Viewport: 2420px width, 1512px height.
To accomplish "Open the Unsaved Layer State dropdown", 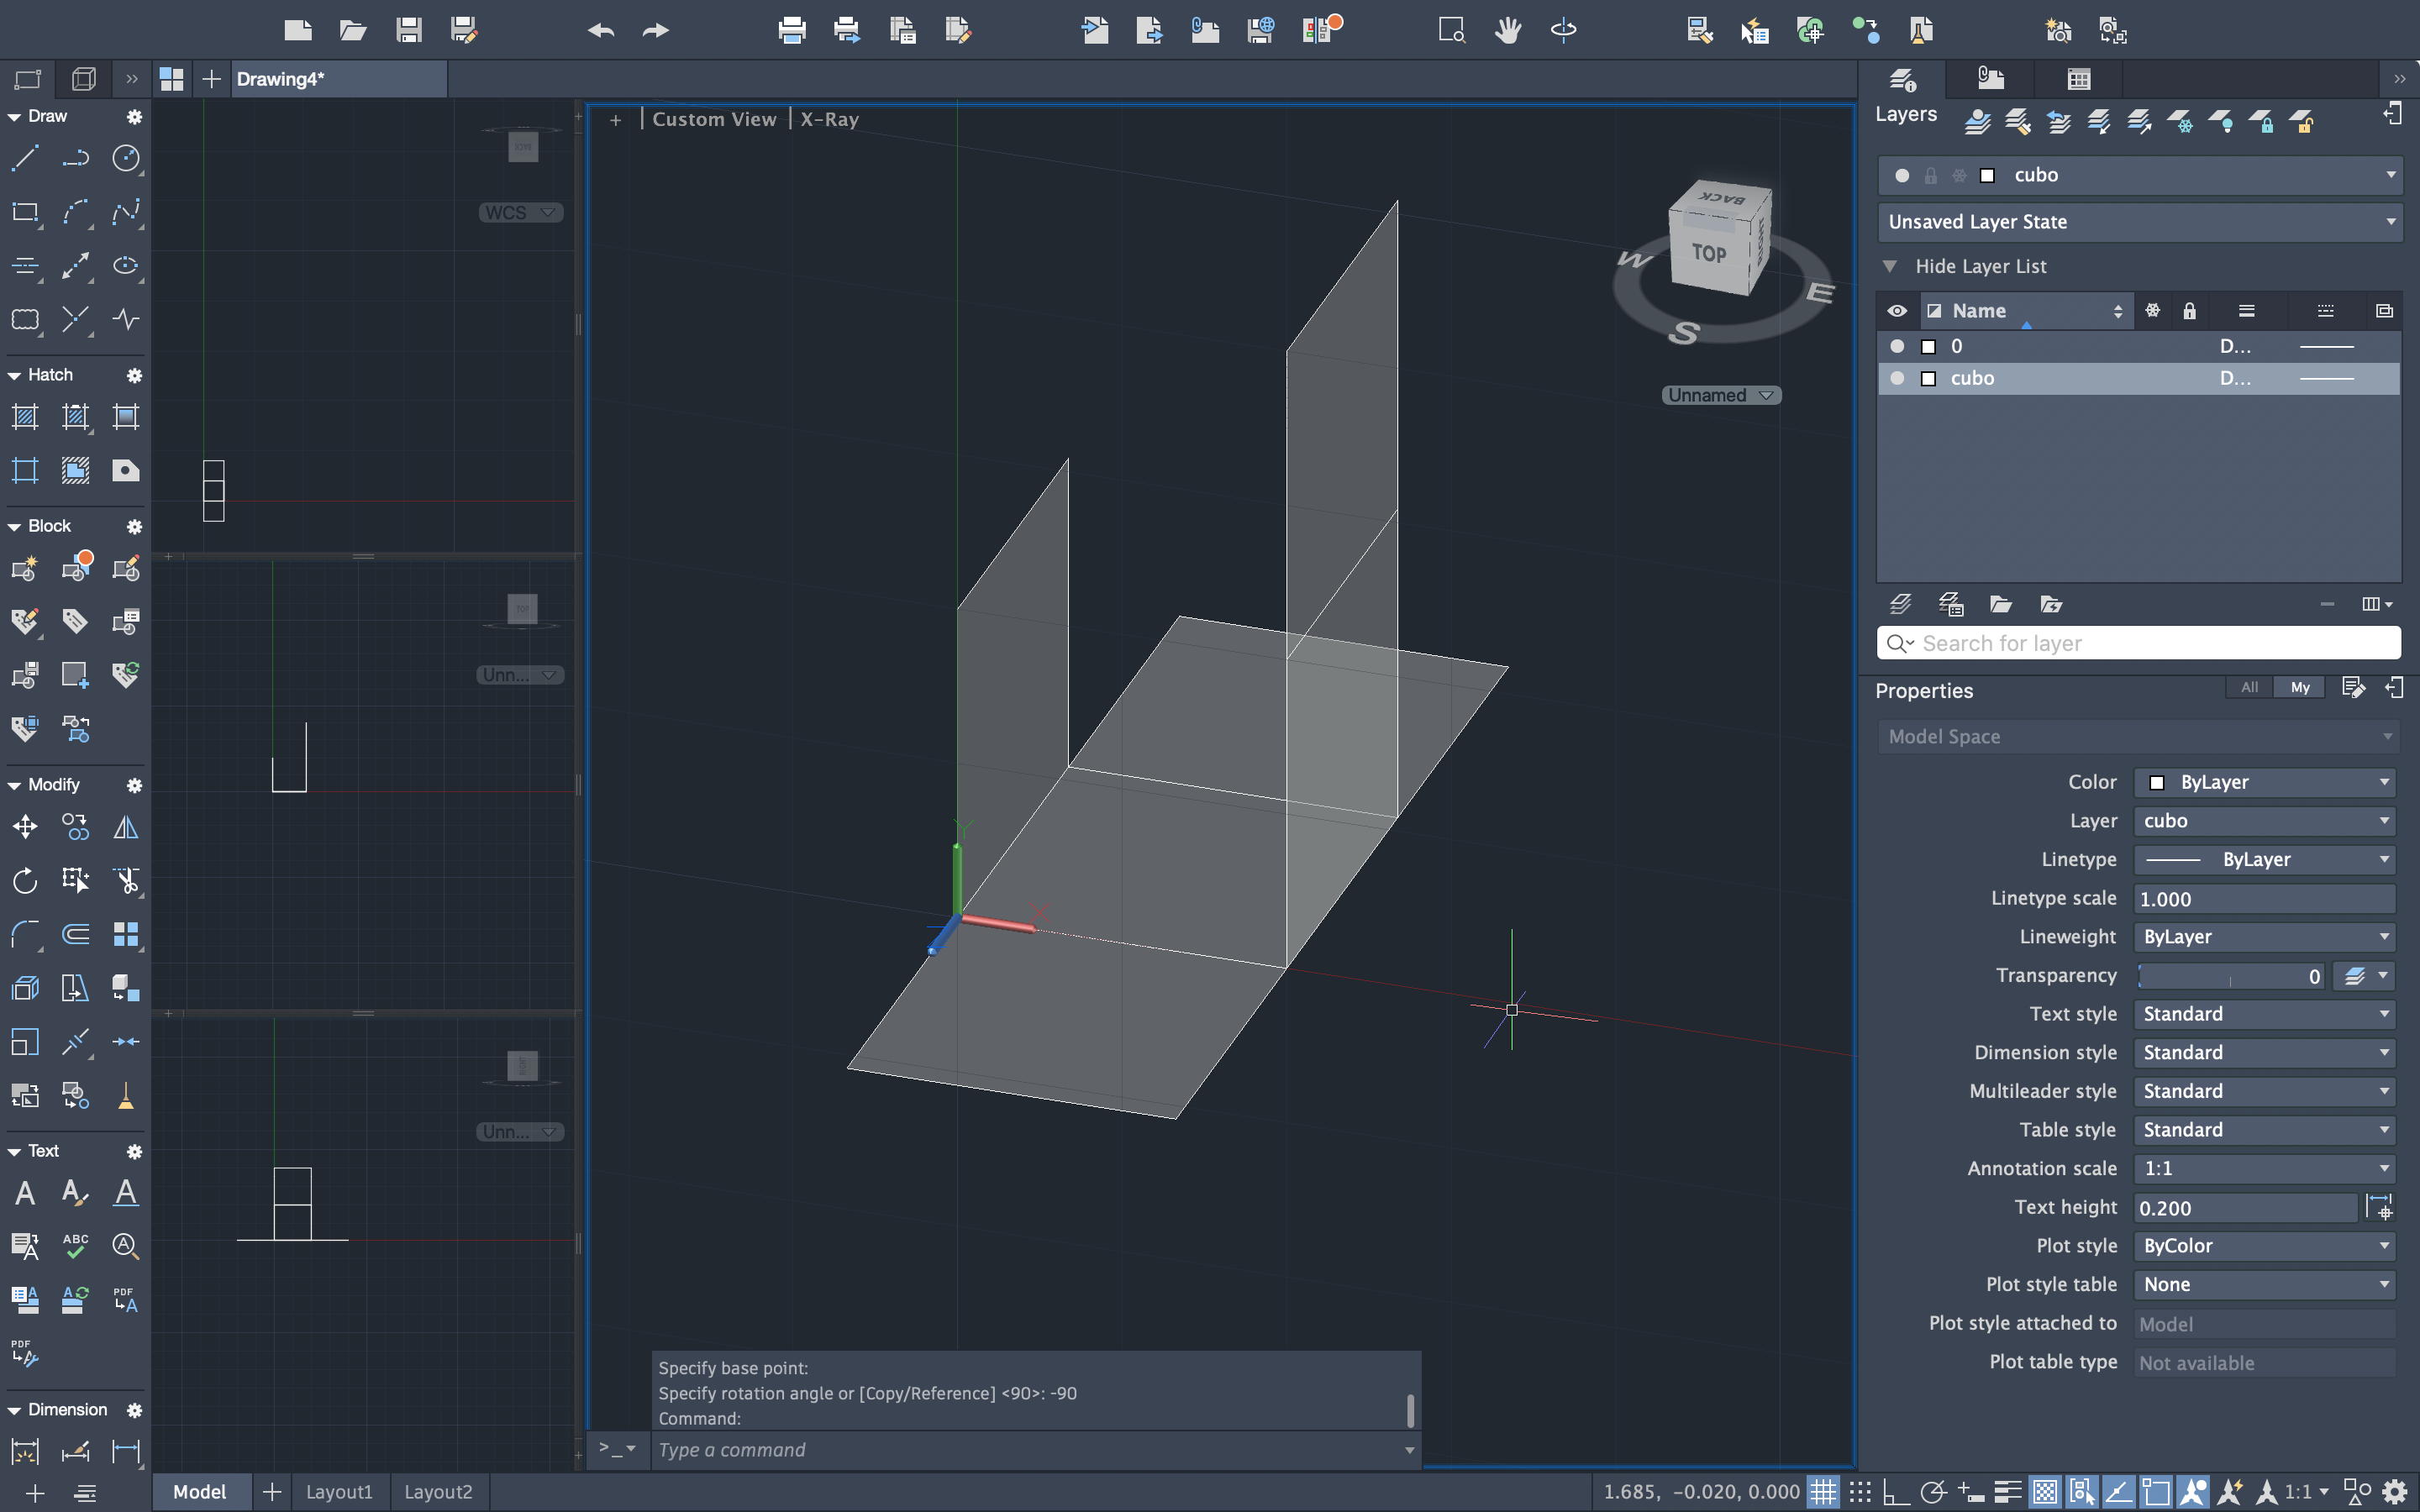I will tap(2140, 222).
